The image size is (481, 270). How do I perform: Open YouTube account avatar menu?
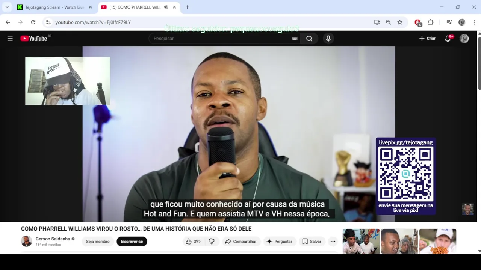[464, 39]
